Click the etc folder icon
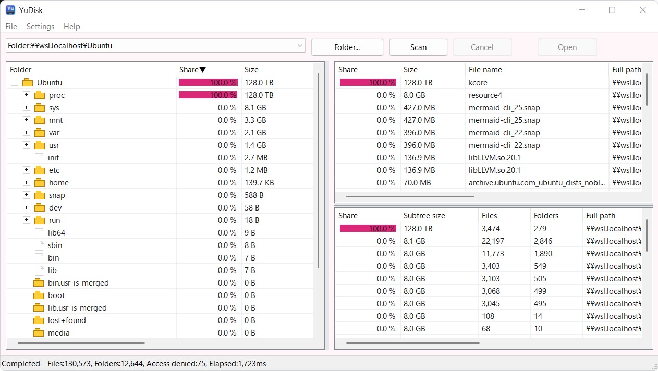658x371 pixels. tap(40, 170)
